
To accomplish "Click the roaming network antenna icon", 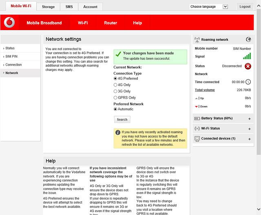I will [x=197, y=40].
